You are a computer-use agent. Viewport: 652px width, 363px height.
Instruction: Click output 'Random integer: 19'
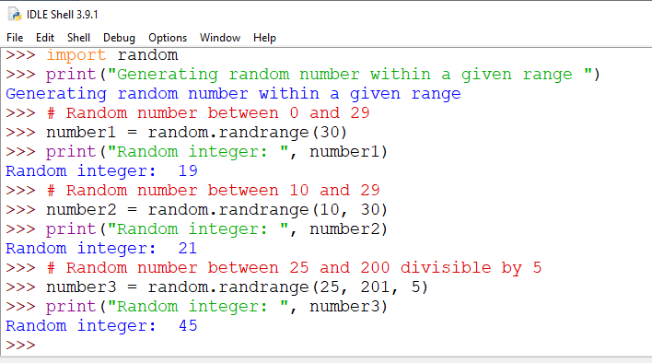click(x=101, y=170)
